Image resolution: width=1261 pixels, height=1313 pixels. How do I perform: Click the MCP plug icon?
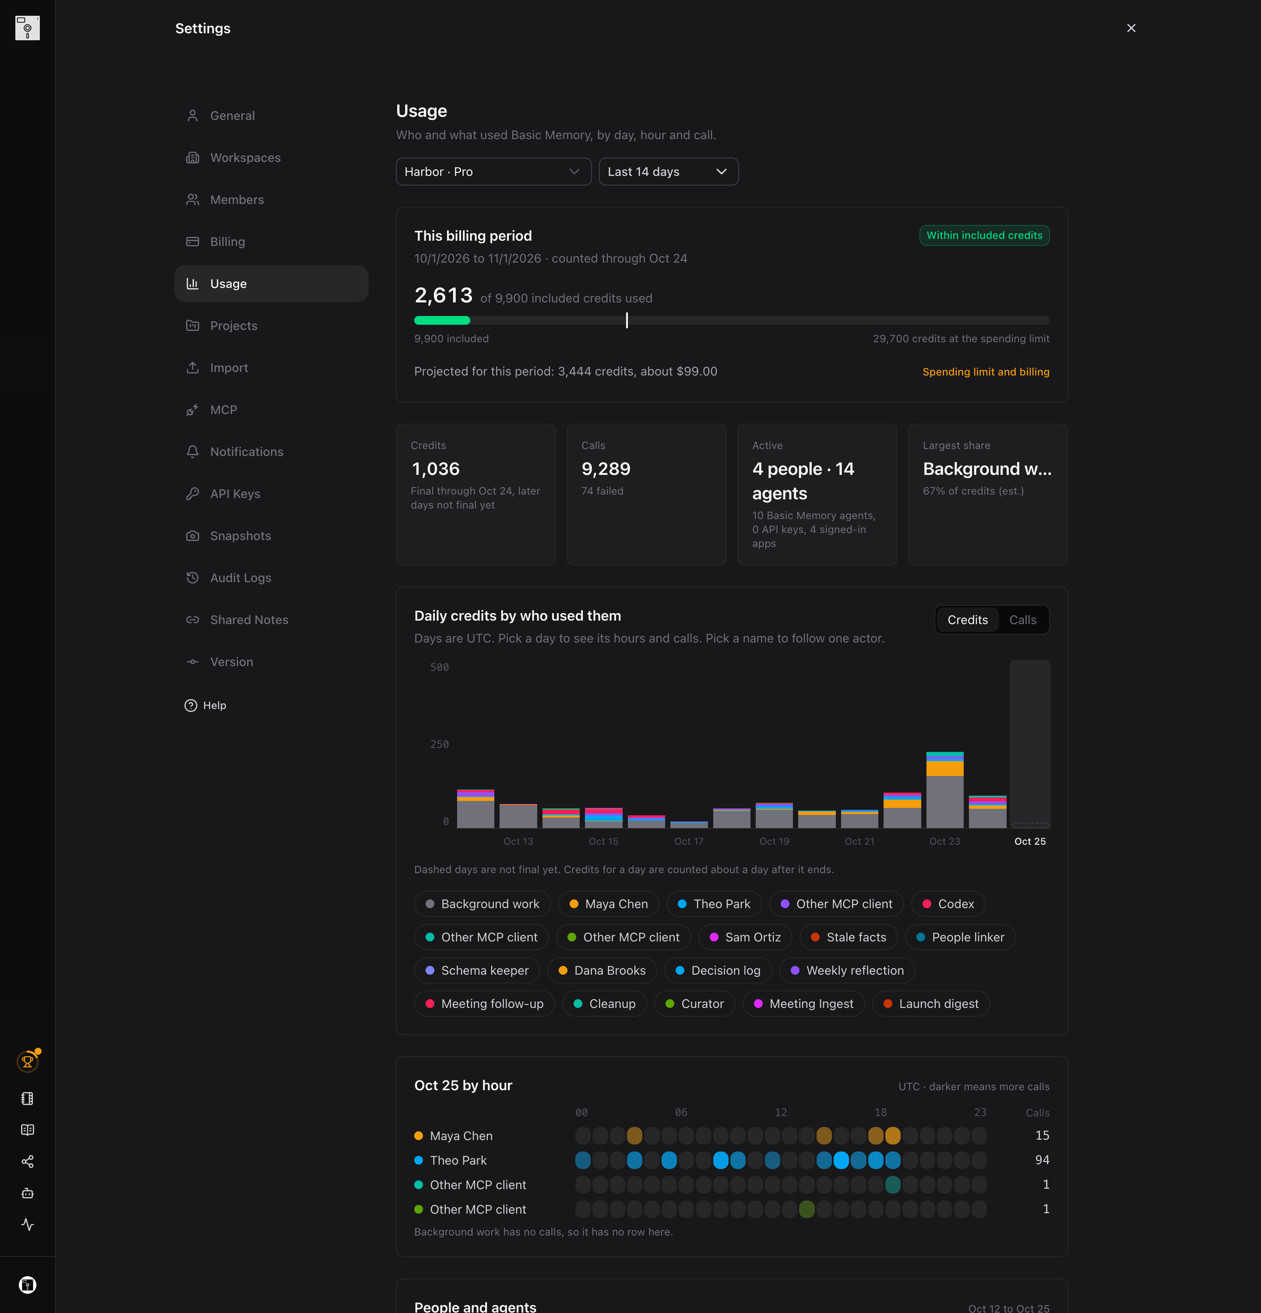192,410
